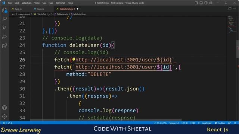The width and height of the screenshot is (239, 134).
Task: Click console.log(respnse) on line 33
Action: (108, 111)
